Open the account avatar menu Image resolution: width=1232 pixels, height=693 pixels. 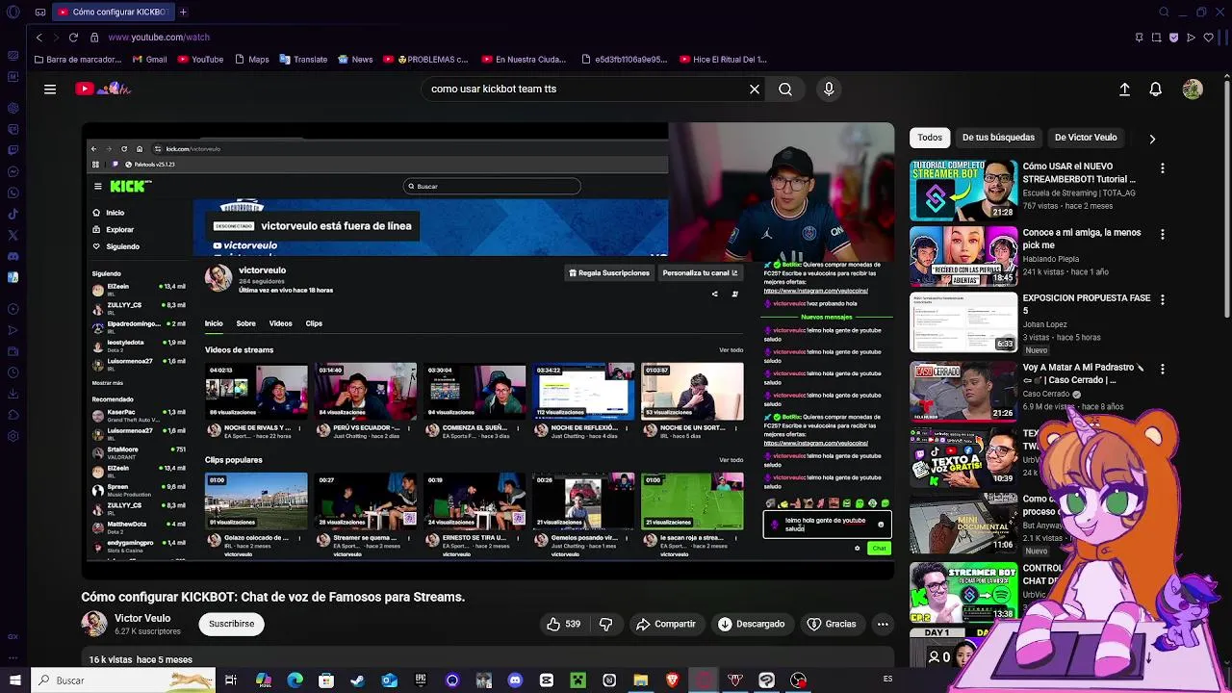[x=1193, y=90]
